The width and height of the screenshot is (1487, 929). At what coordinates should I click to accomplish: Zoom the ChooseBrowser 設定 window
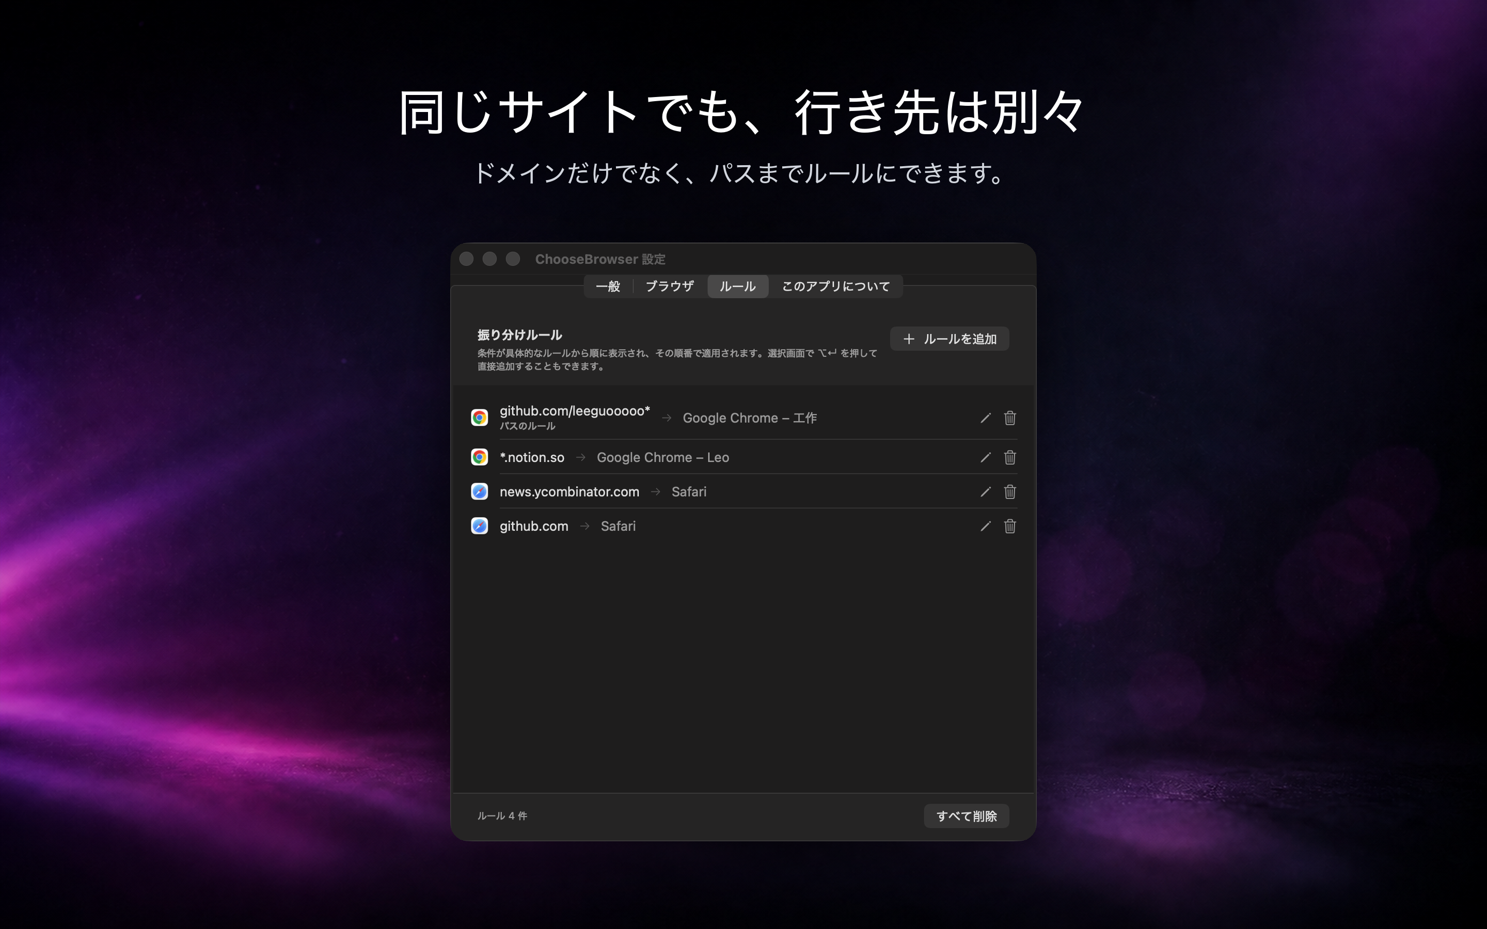pos(513,259)
